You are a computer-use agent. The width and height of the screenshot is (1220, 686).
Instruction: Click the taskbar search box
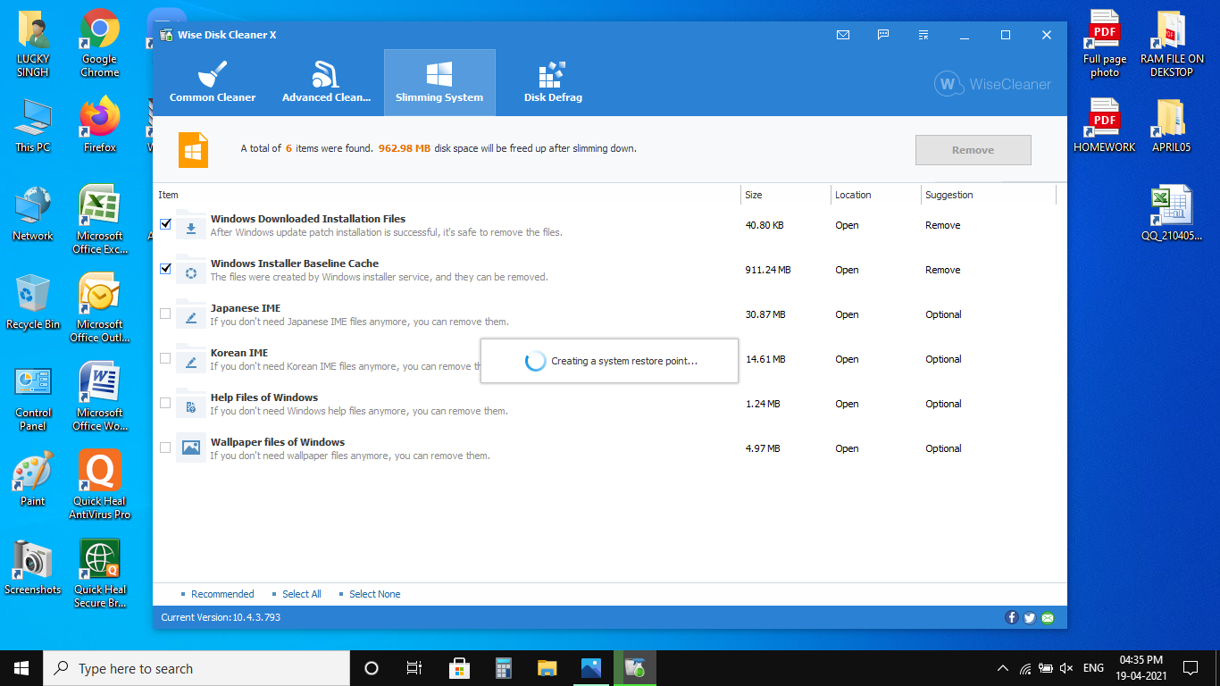point(196,668)
